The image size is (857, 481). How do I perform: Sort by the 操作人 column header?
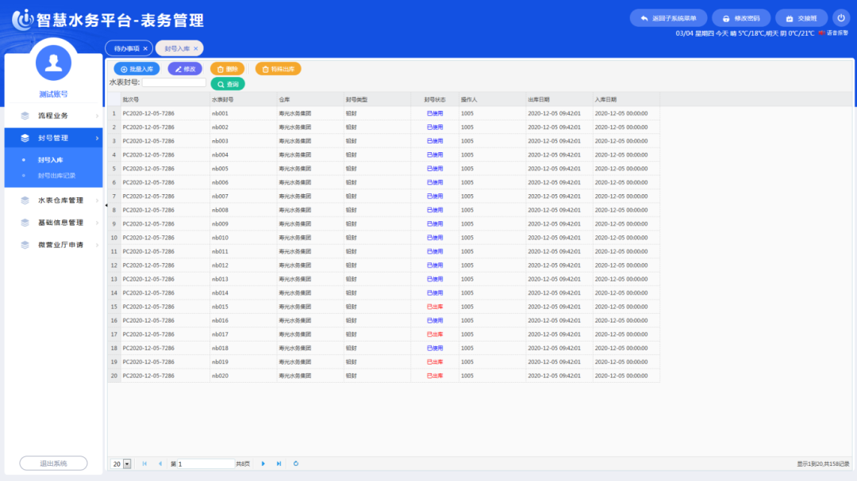pyautogui.click(x=493, y=99)
